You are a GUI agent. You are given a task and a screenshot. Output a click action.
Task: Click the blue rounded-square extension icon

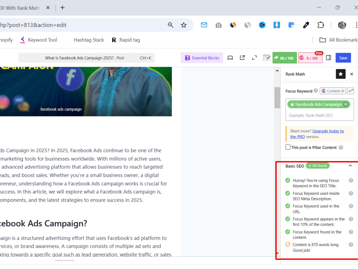[x=291, y=25]
